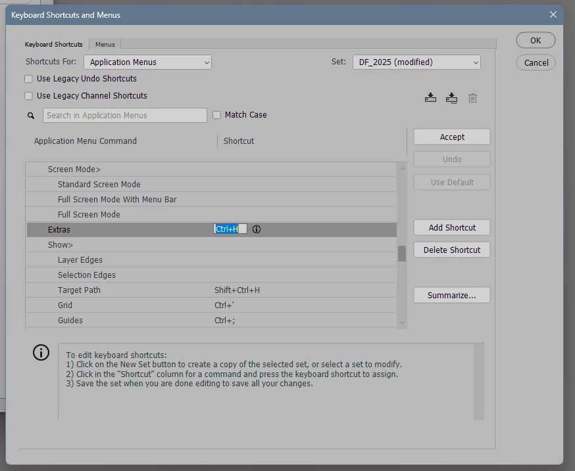Open the Set dropdown showing DF_2025

pyautogui.click(x=416, y=62)
